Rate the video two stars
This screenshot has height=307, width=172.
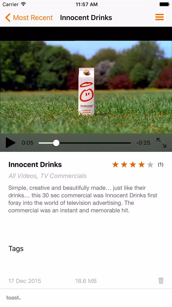pyautogui.click(x=124, y=165)
